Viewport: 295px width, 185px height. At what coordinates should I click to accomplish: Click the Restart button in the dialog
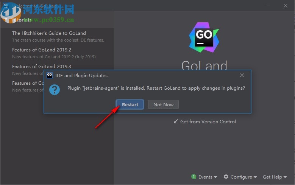pos(130,104)
